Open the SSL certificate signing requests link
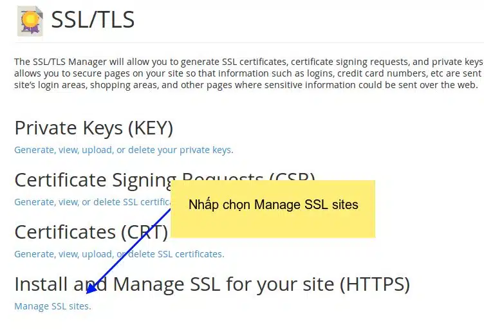Viewport: 484px width, 330px height. click(x=93, y=202)
